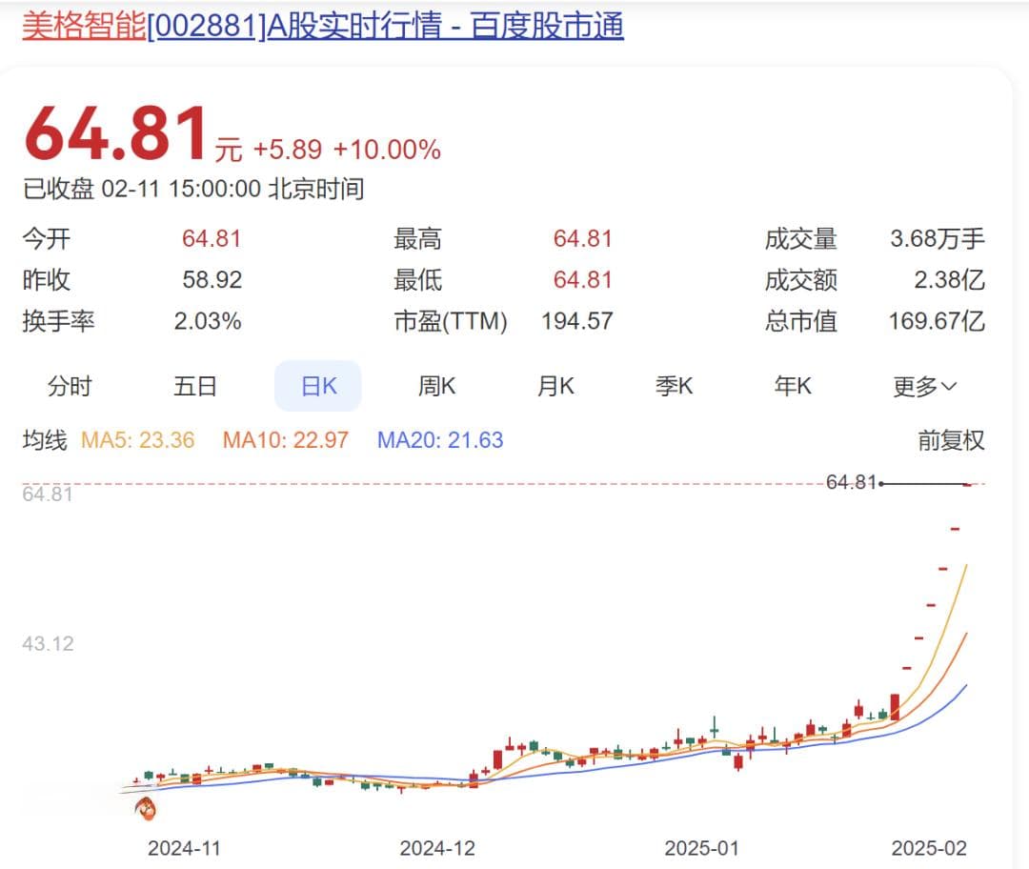This screenshot has width=1029, height=869.
Task: Click the 均线 label
Action: point(45,440)
